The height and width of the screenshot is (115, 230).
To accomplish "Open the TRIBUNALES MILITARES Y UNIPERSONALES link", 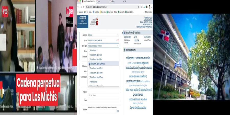I will click(144, 27).
